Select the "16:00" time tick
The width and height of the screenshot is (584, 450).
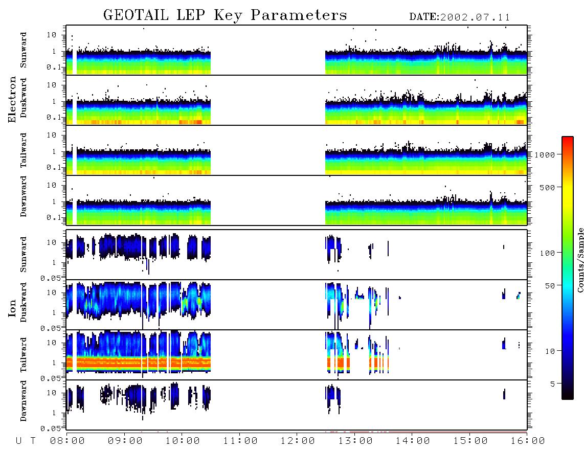(528, 441)
